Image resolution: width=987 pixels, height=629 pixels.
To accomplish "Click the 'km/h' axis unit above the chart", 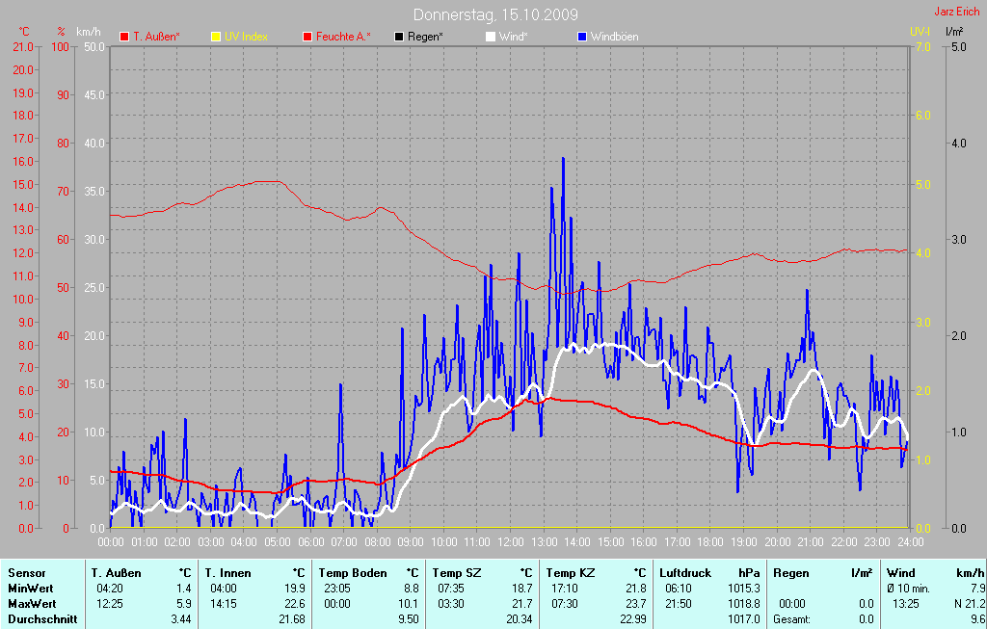I will tap(88, 32).
